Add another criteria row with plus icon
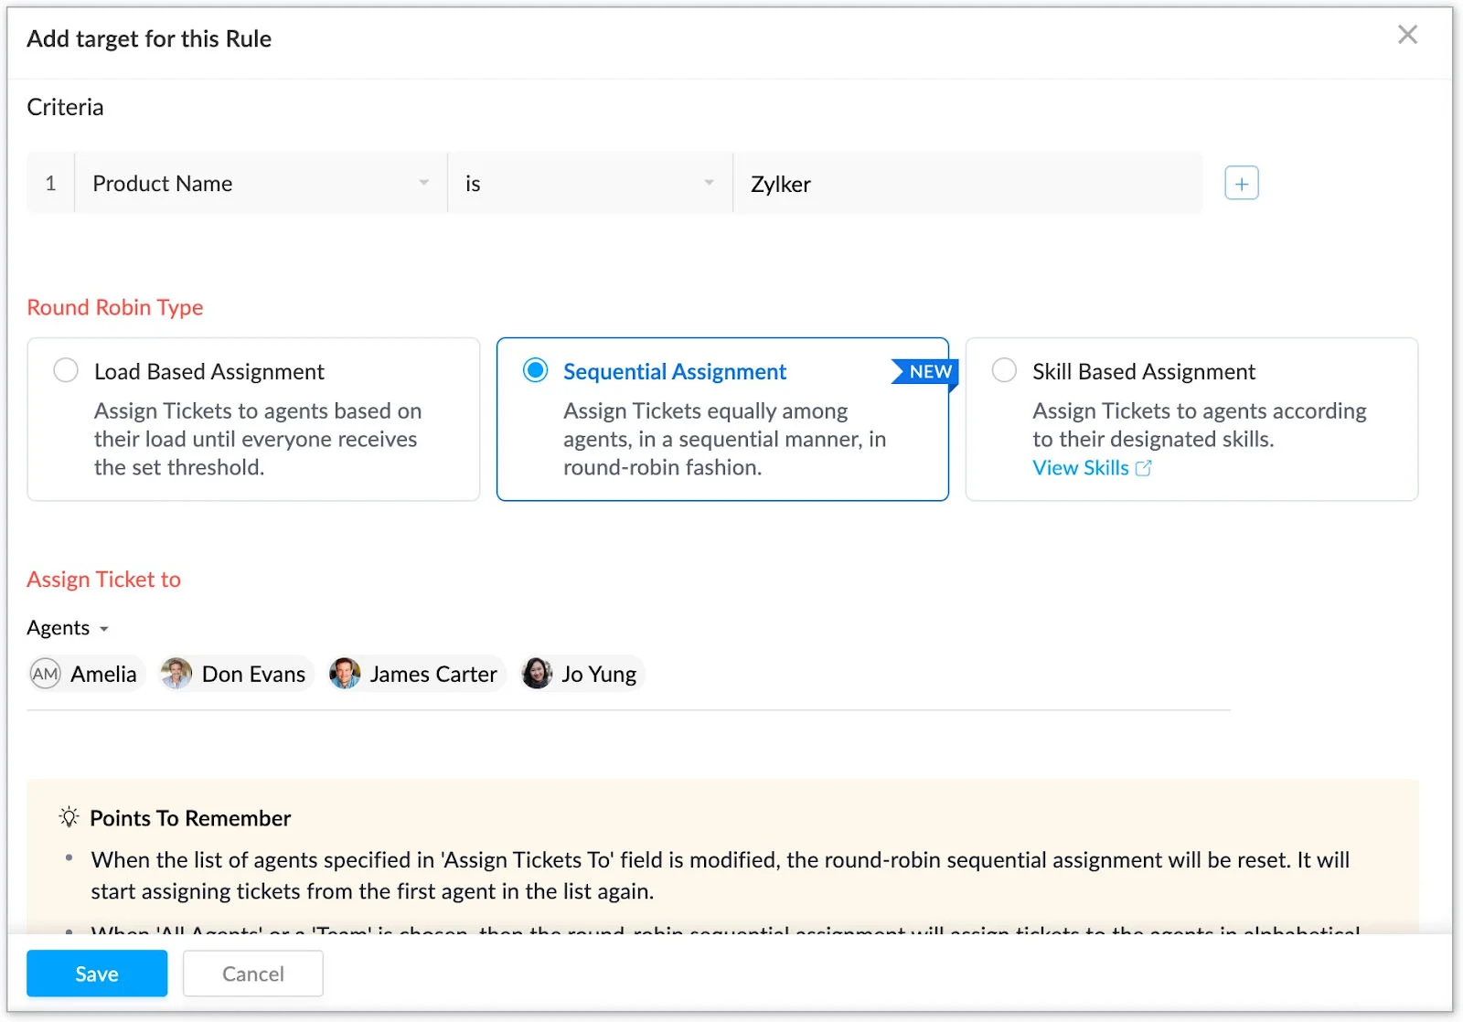Screen dimensions: 1463x1022 [x=1241, y=183]
